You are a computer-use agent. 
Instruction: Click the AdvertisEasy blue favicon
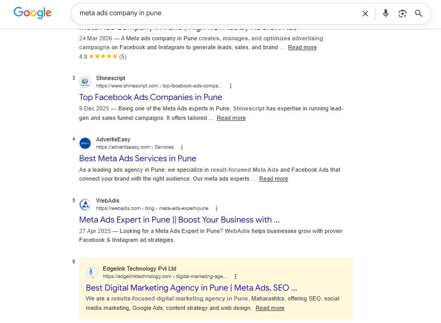click(85, 143)
